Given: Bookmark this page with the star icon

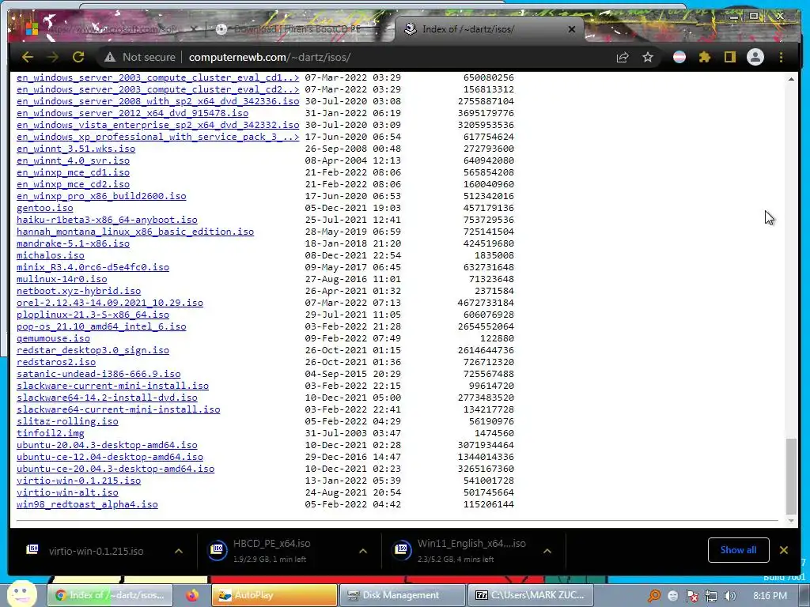Looking at the screenshot, I should point(648,57).
